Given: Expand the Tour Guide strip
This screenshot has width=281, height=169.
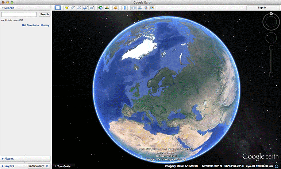Looking at the screenshot, I should 62,166.
